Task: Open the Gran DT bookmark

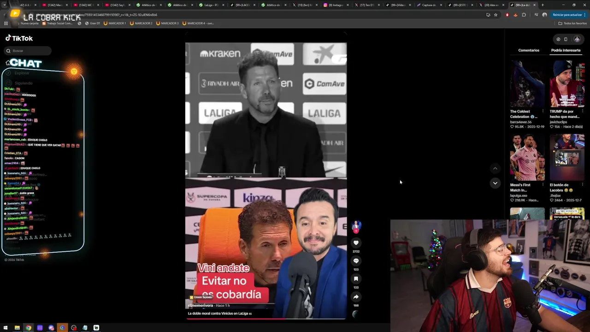Action: [93, 23]
